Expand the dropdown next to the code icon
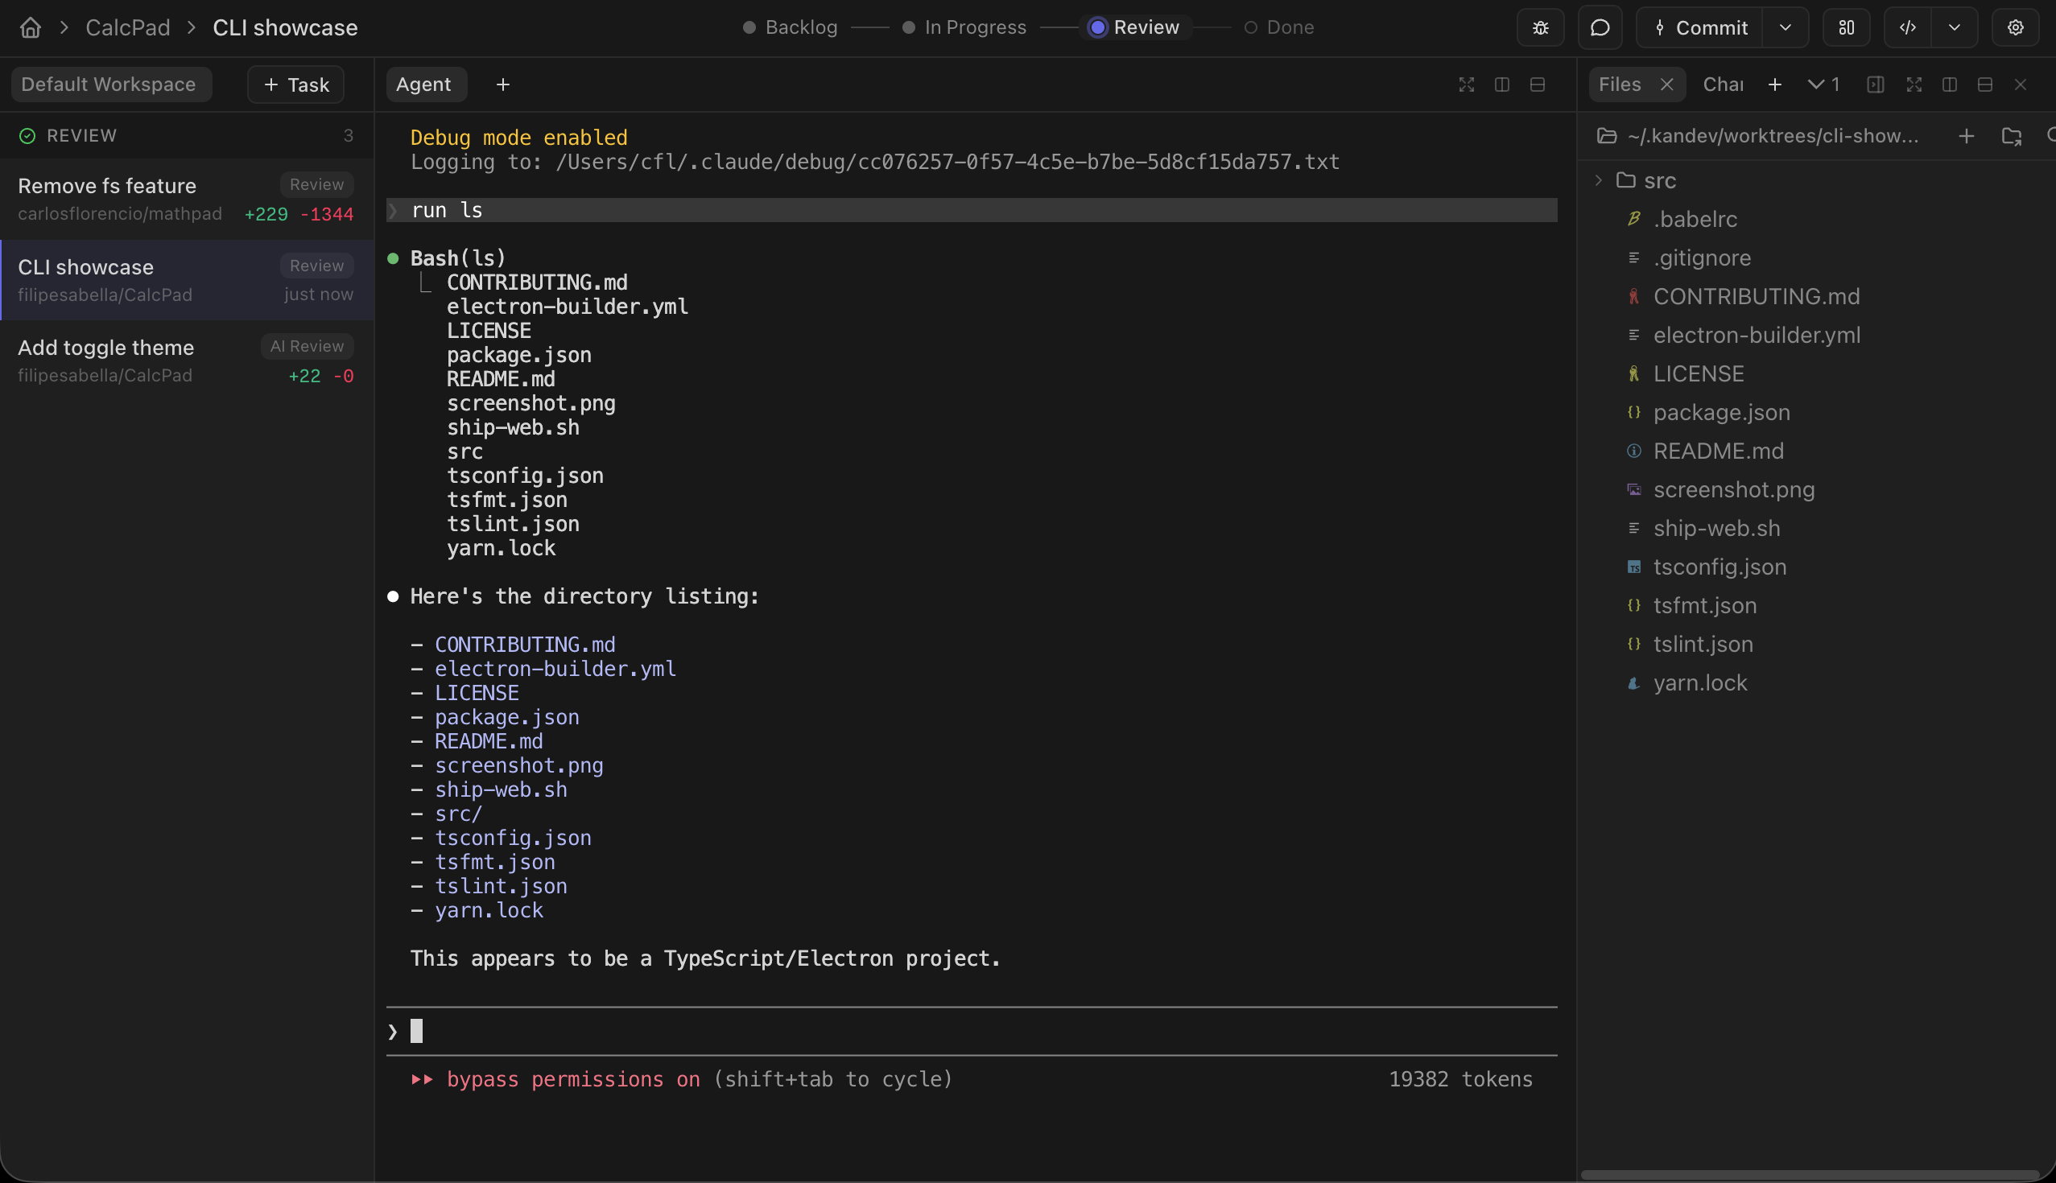2056x1183 pixels. coord(1955,27)
